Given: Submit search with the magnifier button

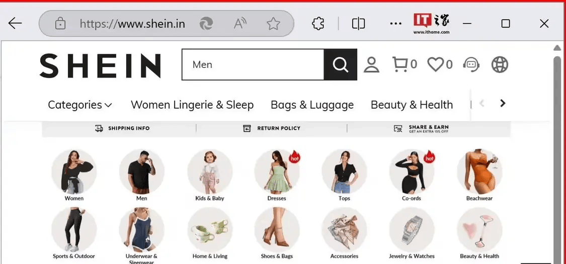Looking at the screenshot, I should click(x=341, y=64).
